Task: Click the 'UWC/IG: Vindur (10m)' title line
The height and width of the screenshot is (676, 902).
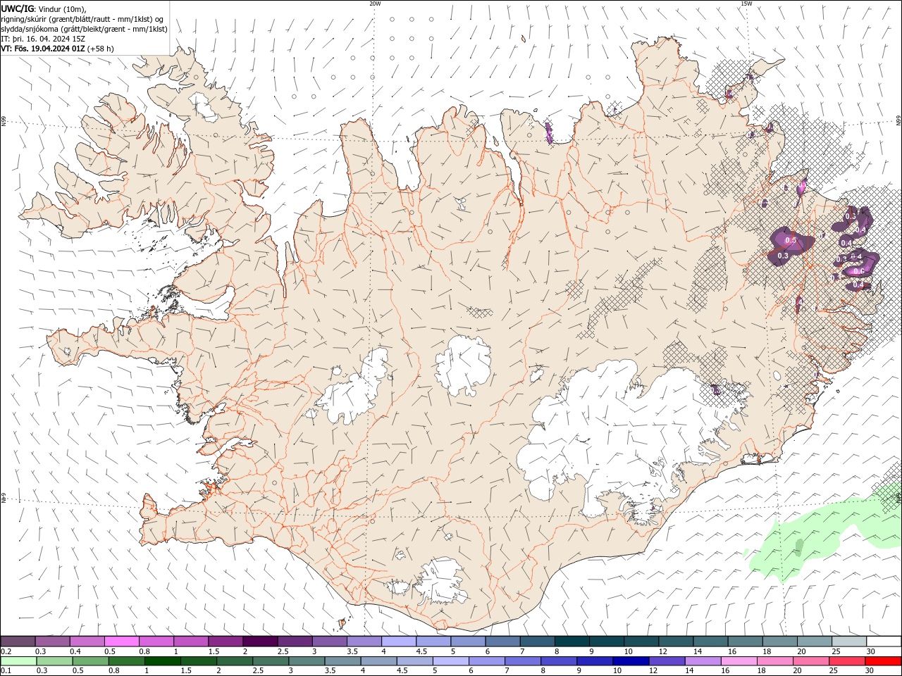Action: [x=44, y=8]
